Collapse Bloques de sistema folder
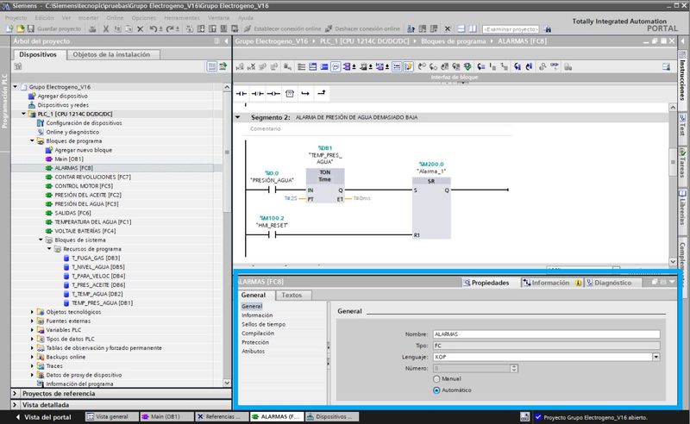690x424 pixels. pyautogui.click(x=41, y=240)
